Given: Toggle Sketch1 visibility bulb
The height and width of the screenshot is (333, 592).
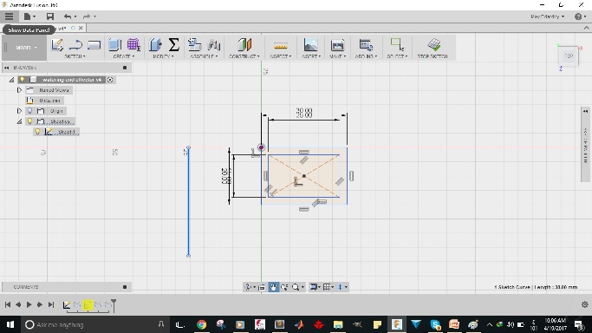Looking at the screenshot, I should 37,132.
